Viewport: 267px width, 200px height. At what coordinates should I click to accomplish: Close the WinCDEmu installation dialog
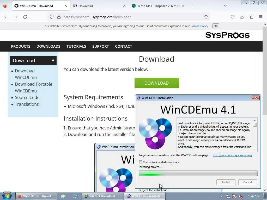tap(256, 98)
